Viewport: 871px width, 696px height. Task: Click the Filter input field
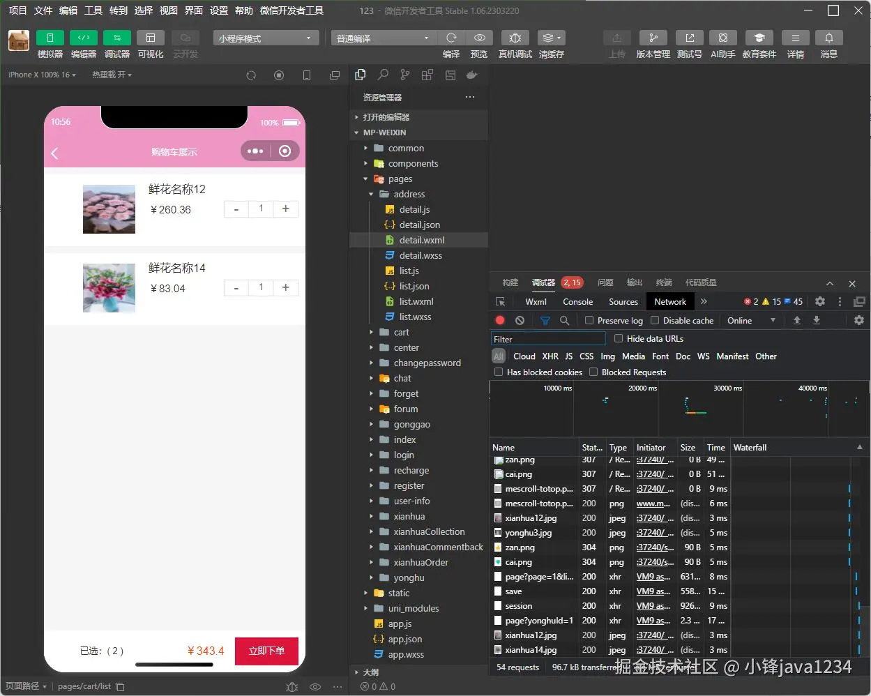pos(548,339)
